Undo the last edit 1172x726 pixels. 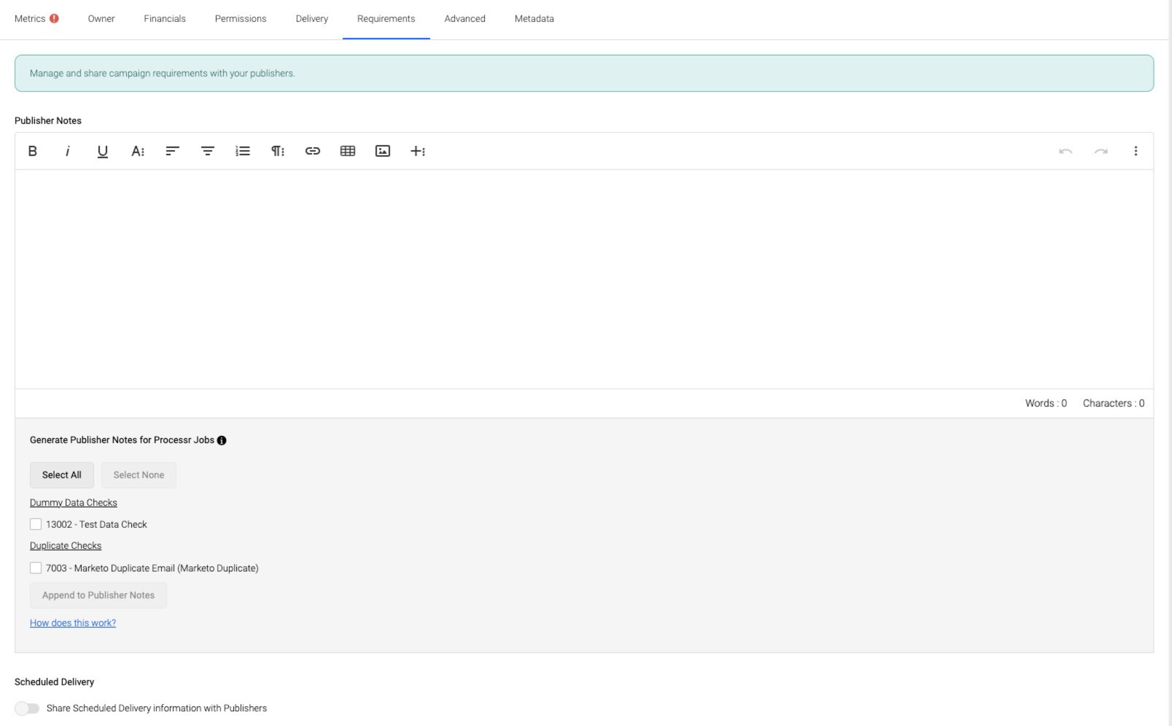(1065, 151)
